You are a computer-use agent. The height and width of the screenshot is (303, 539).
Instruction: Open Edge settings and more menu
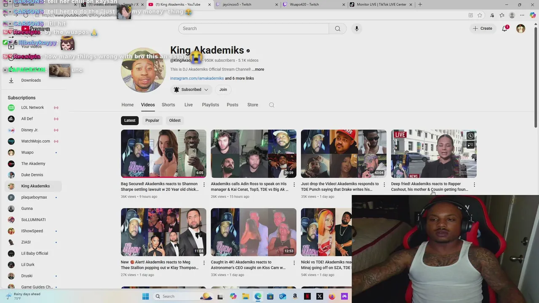tap(522, 16)
